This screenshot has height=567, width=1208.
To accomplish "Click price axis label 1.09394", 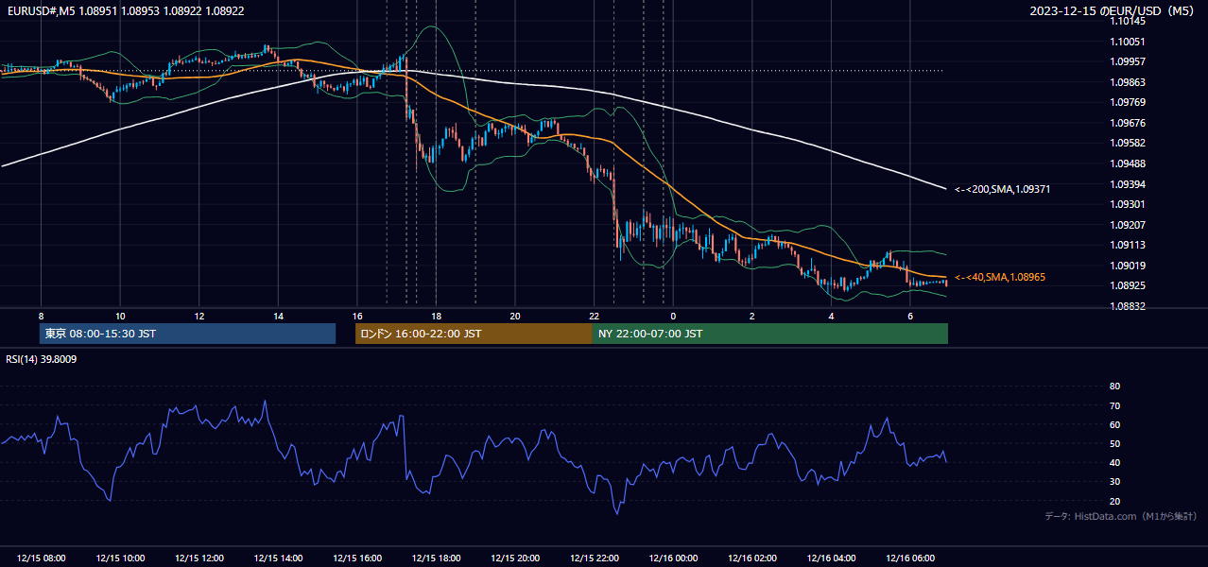I will (1127, 184).
